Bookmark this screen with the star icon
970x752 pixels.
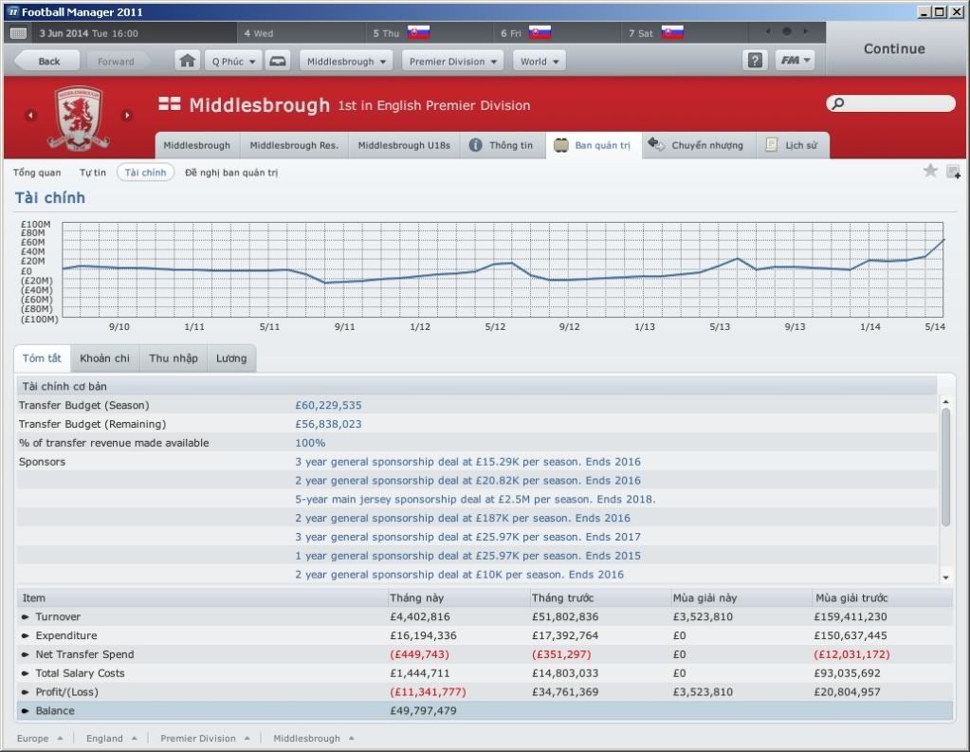click(930, 170)
